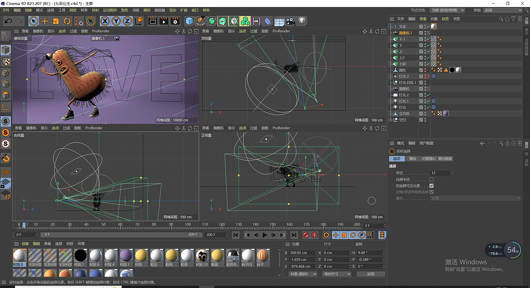Add a light bulb object icon
Screen dimensions: 530x288
coord(302,21)
